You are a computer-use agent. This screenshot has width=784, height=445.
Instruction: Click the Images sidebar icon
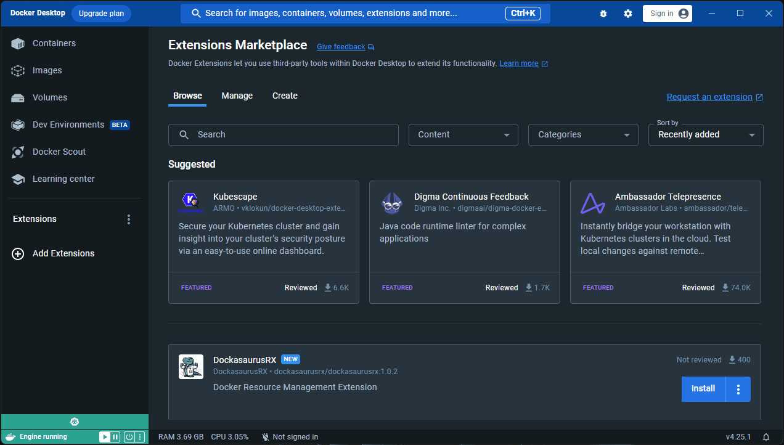[x=18, y=71]
